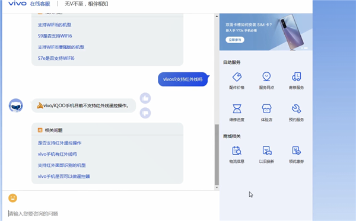Screen dimensions: 356x221
Task: Click the question input field
Action: 111,213
